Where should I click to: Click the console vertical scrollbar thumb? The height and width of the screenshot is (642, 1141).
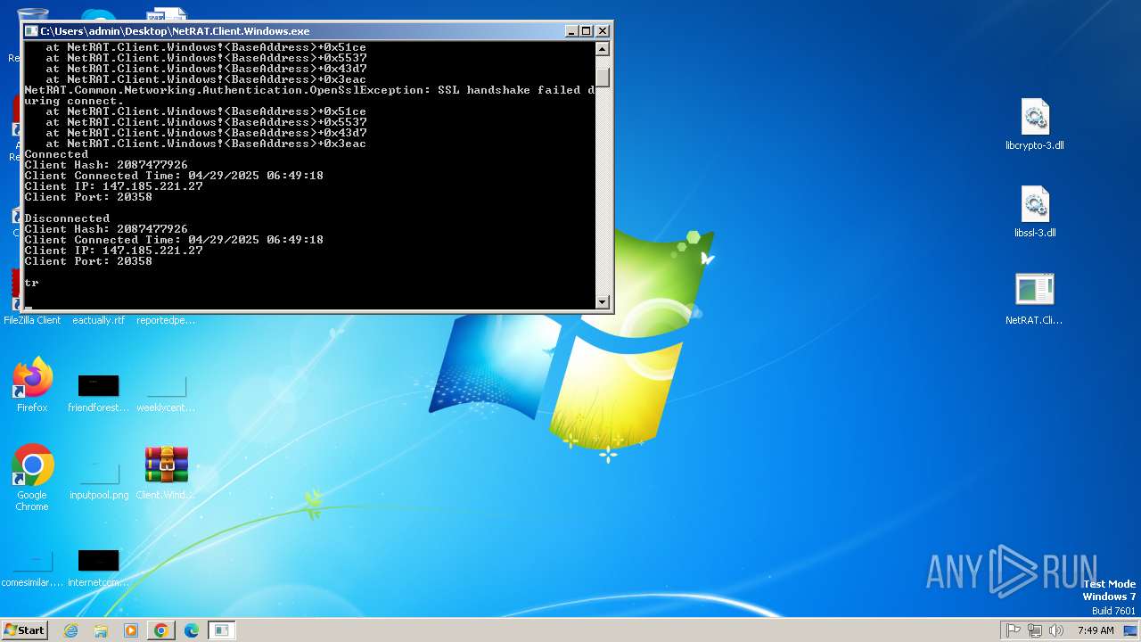tap(603, 78)
